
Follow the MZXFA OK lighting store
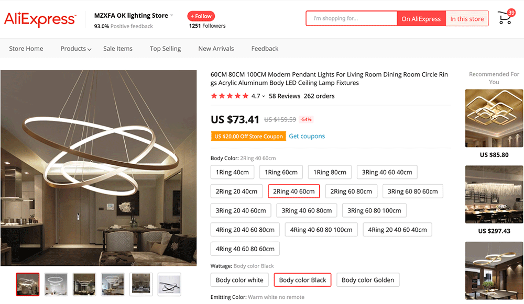pyautogui.click(x=201, y=16)
